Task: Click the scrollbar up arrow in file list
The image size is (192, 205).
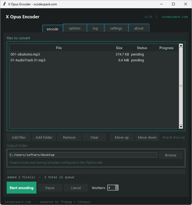Action: 181,46
